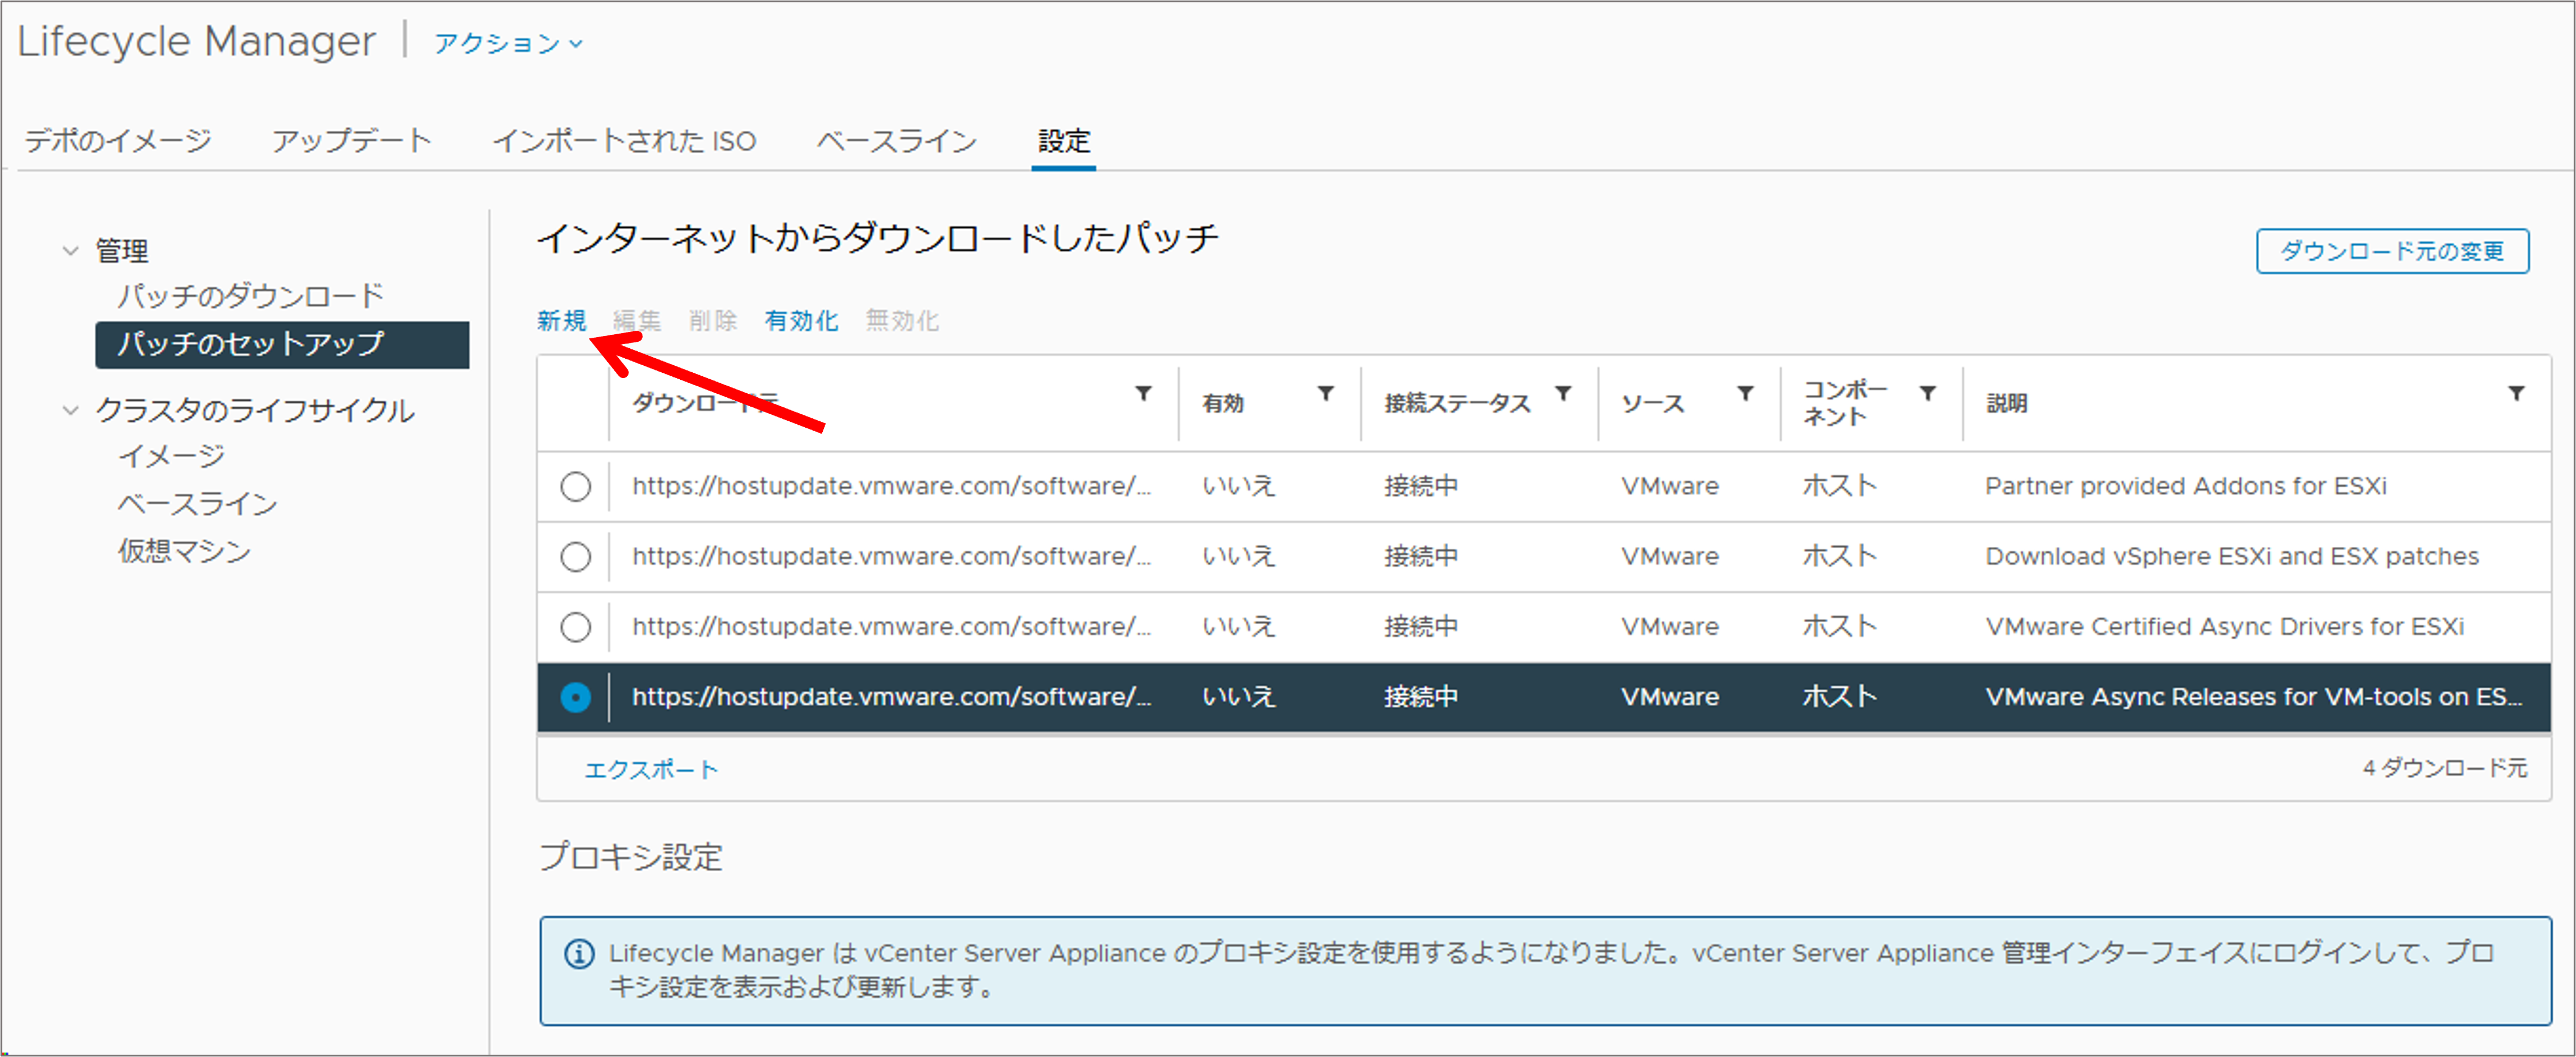This screenshot has height=1057, width=2576.
Task: Switch to the アップデート tab
Action: [x=351, y=141]
